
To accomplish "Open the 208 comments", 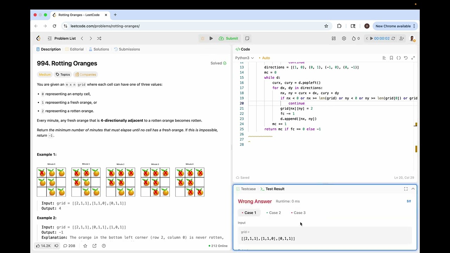I will point(69,246).
